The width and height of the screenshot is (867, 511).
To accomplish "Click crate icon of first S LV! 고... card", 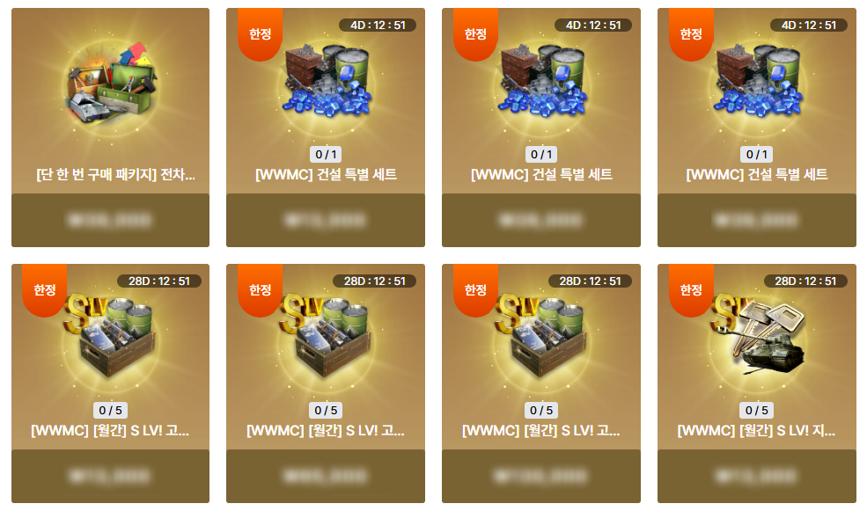I will (x=111, y=337).
